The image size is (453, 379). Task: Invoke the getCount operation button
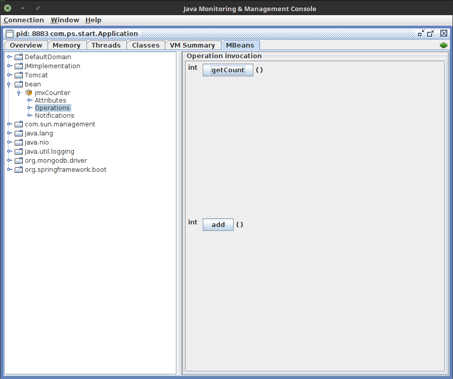point(228,70)
